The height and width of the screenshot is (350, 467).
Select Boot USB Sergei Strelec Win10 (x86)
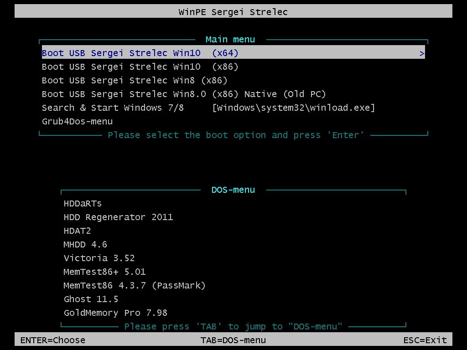tap(140, 67)
